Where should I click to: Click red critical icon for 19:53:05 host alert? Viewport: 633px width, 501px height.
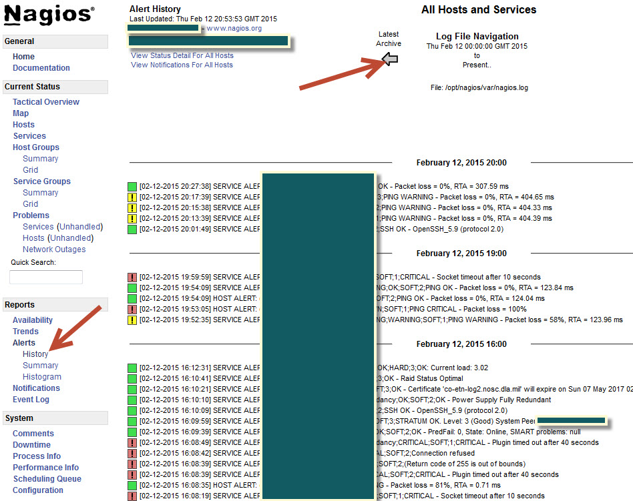pos(132,310)
